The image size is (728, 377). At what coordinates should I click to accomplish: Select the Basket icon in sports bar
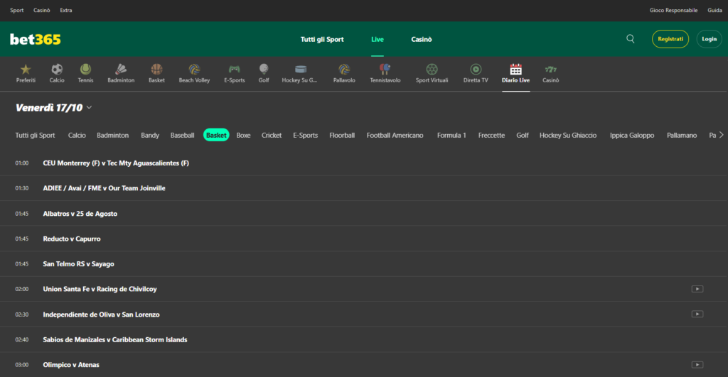pos(156,70)
